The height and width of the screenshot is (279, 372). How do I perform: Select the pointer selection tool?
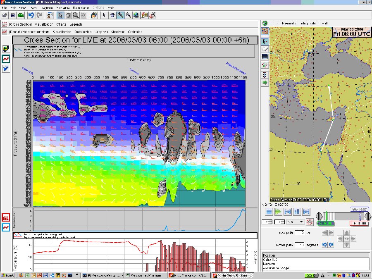coord(60,15)
